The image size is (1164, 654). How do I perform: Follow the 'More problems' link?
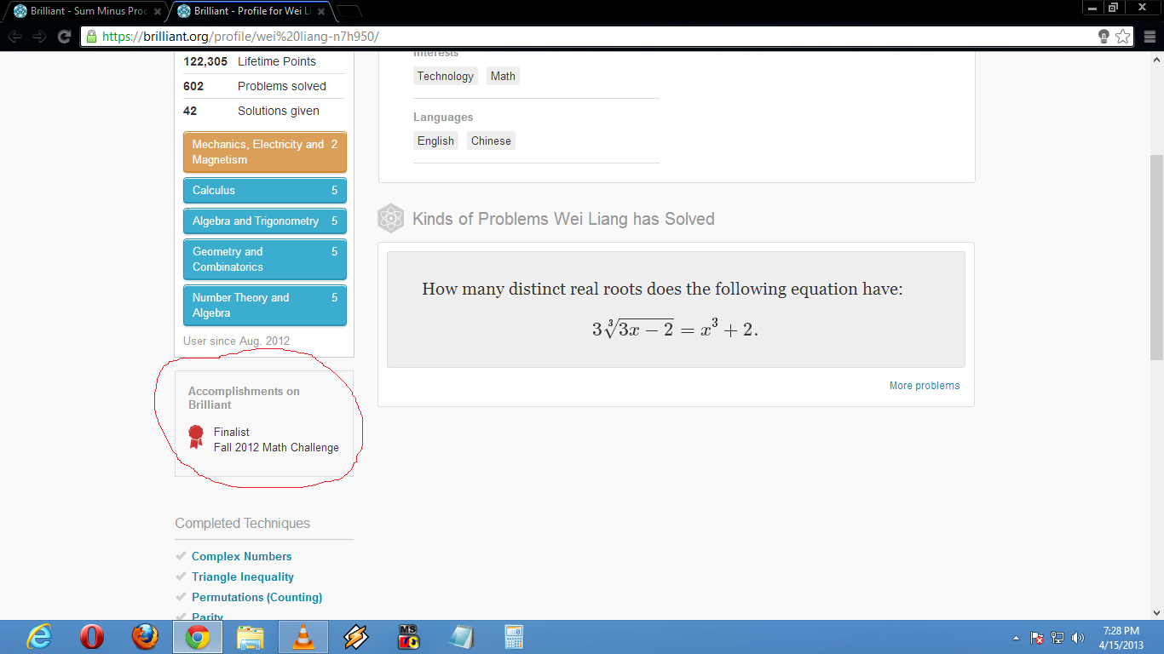(x=925, y=386)
